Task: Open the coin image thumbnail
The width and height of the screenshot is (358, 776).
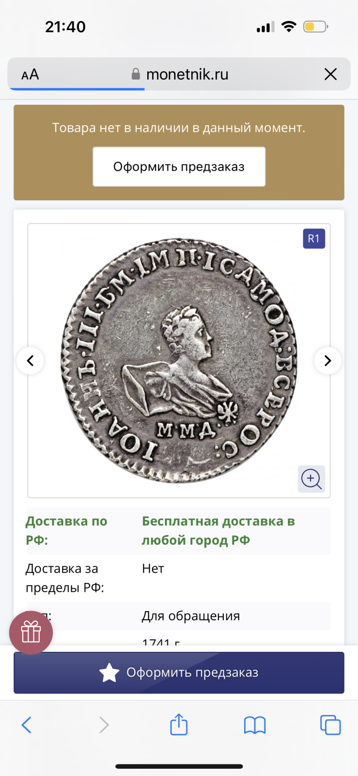Action: tap(179, 361)
